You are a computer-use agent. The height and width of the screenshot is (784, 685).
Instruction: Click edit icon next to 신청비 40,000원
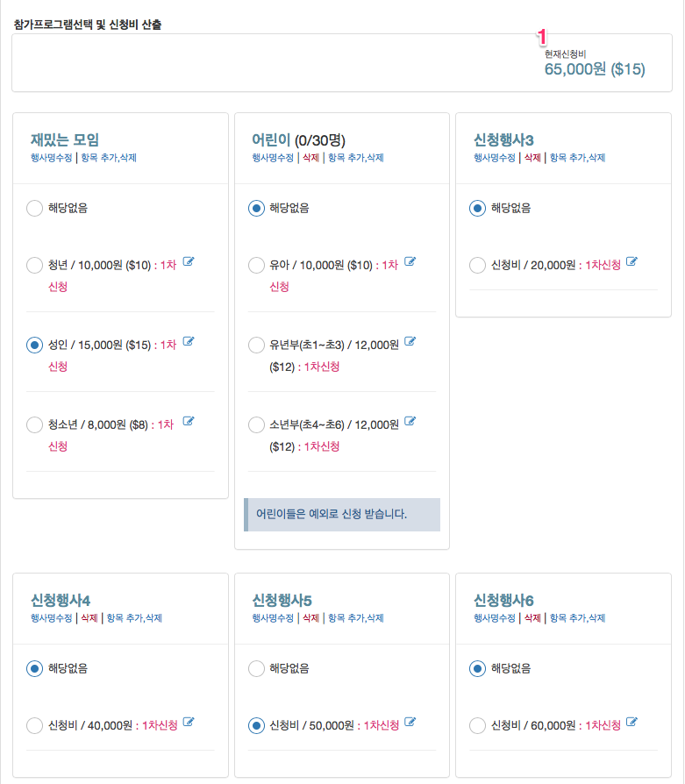pyautogui.click(x=189, y=722)
